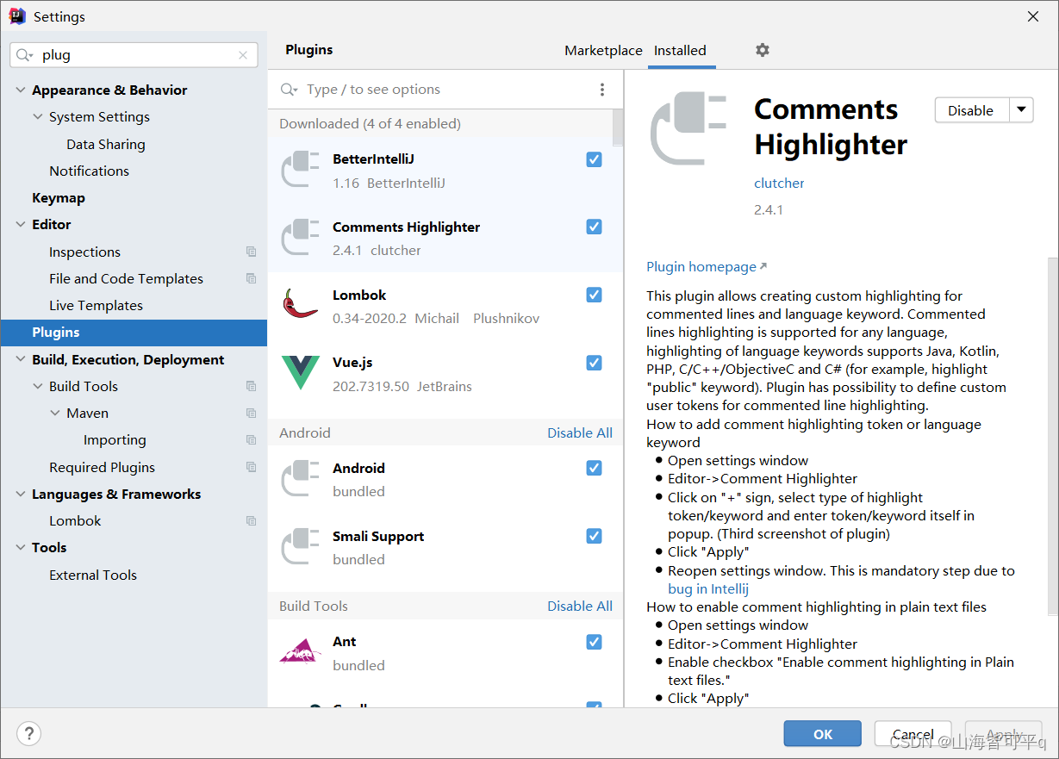Click the Downloaded (4 of 4 enabled) header

click(x=370, y=123)
